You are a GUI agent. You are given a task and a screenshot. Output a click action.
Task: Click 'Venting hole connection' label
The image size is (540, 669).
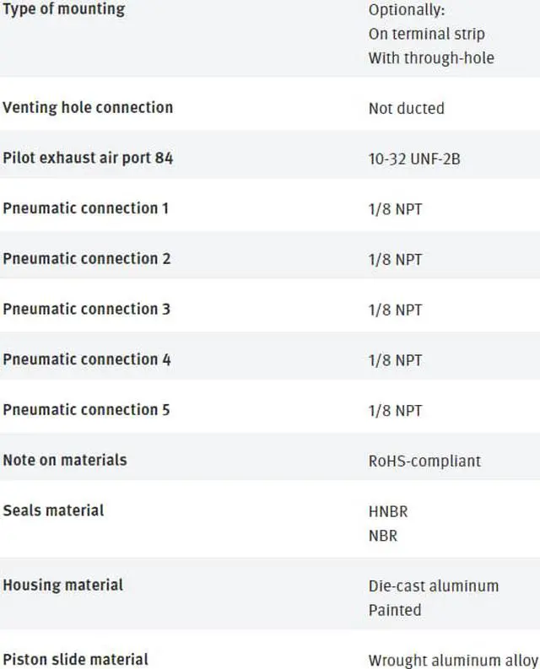coord(88,107)
